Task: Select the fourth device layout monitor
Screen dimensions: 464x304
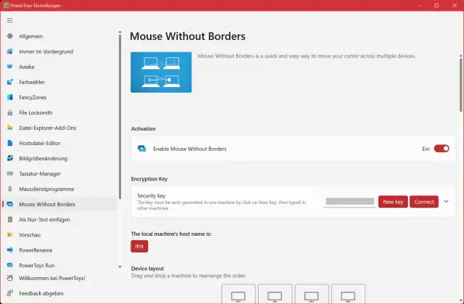Action: click(x=348, y=294)
